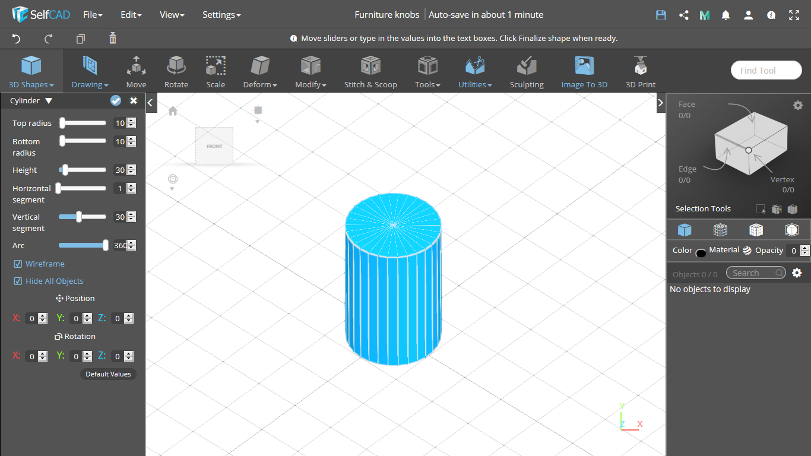This screenshot has width=811, height=456.
Task: Click the Default Values button
Action: (108, 374)
